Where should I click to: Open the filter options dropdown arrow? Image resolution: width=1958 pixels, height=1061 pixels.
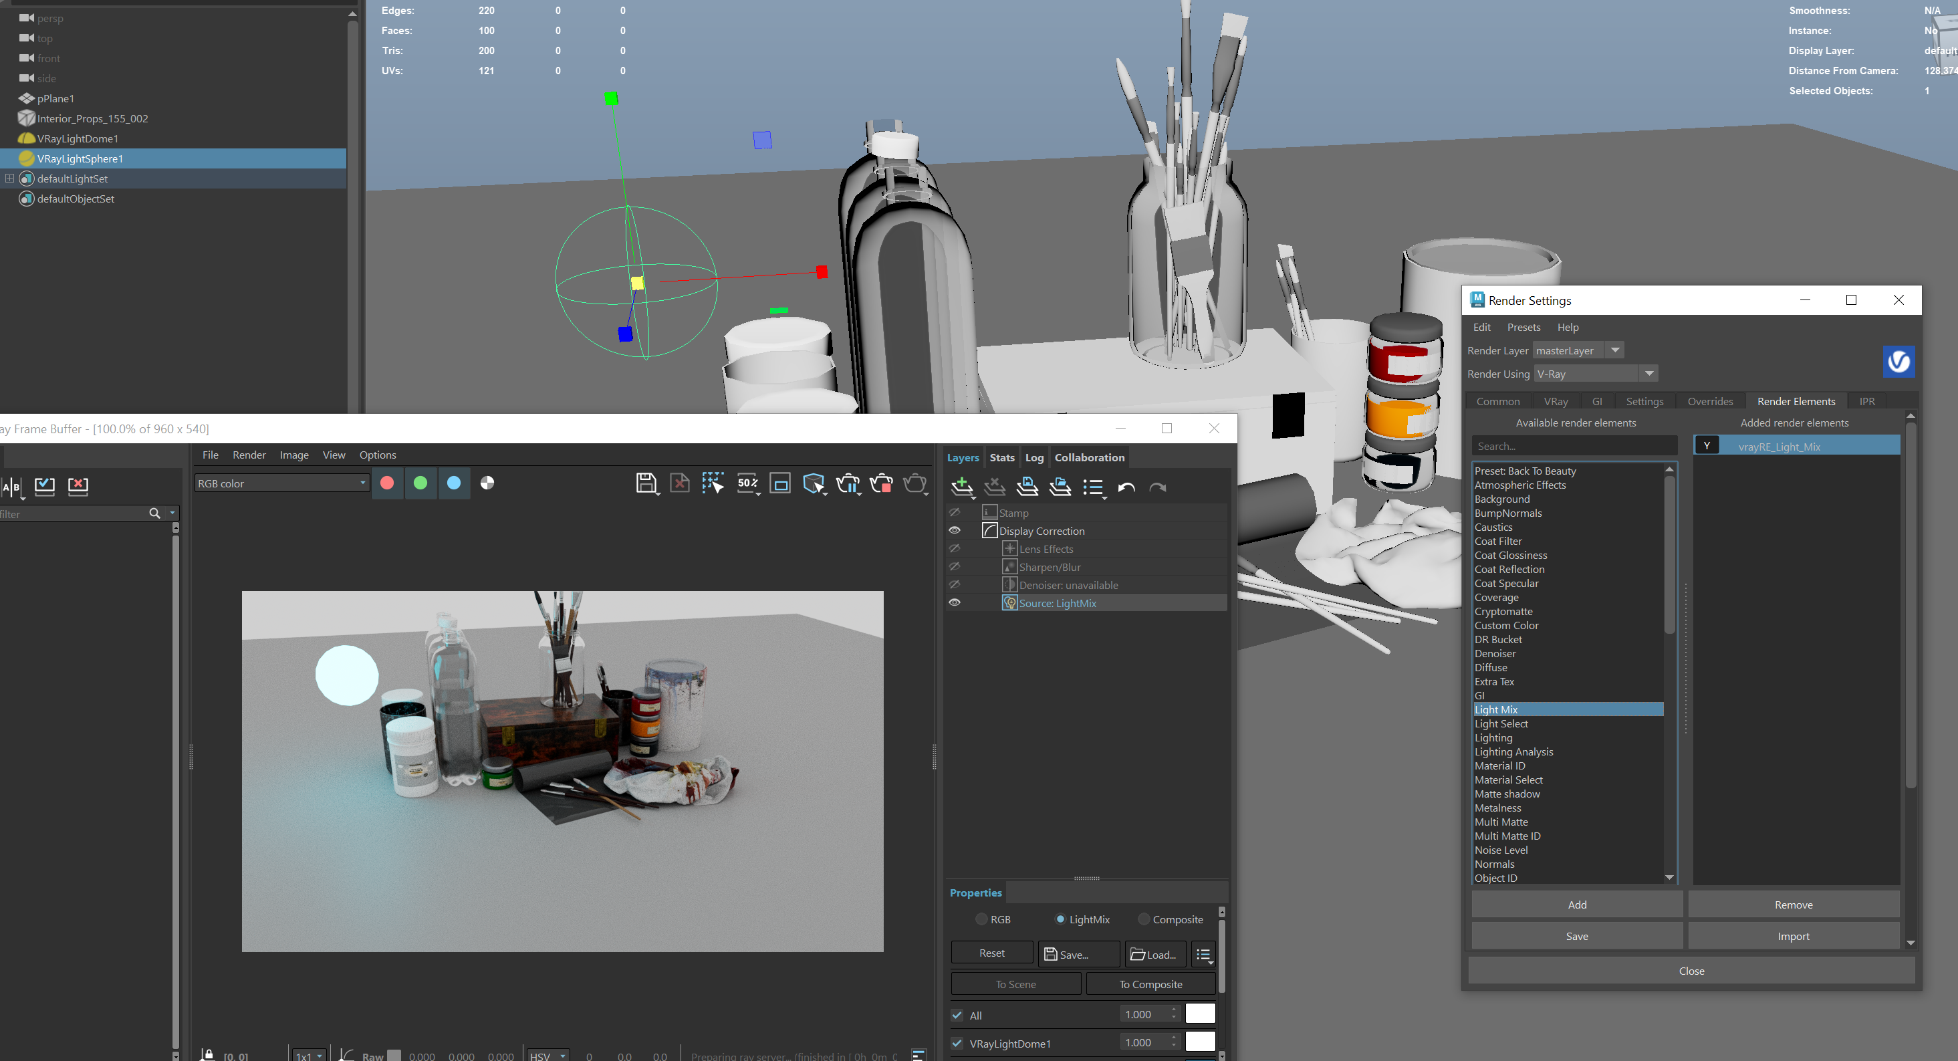(x=172, y=513)
